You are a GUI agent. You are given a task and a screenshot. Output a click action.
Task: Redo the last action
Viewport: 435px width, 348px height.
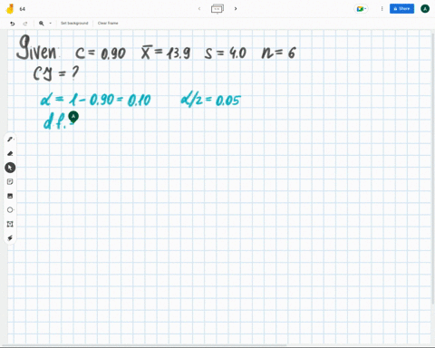tap(25, 24)
